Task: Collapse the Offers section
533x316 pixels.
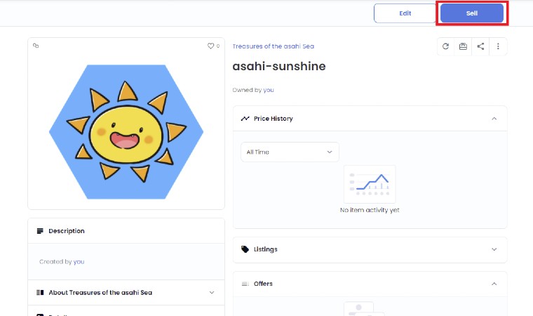Action: tap(494, 284)
